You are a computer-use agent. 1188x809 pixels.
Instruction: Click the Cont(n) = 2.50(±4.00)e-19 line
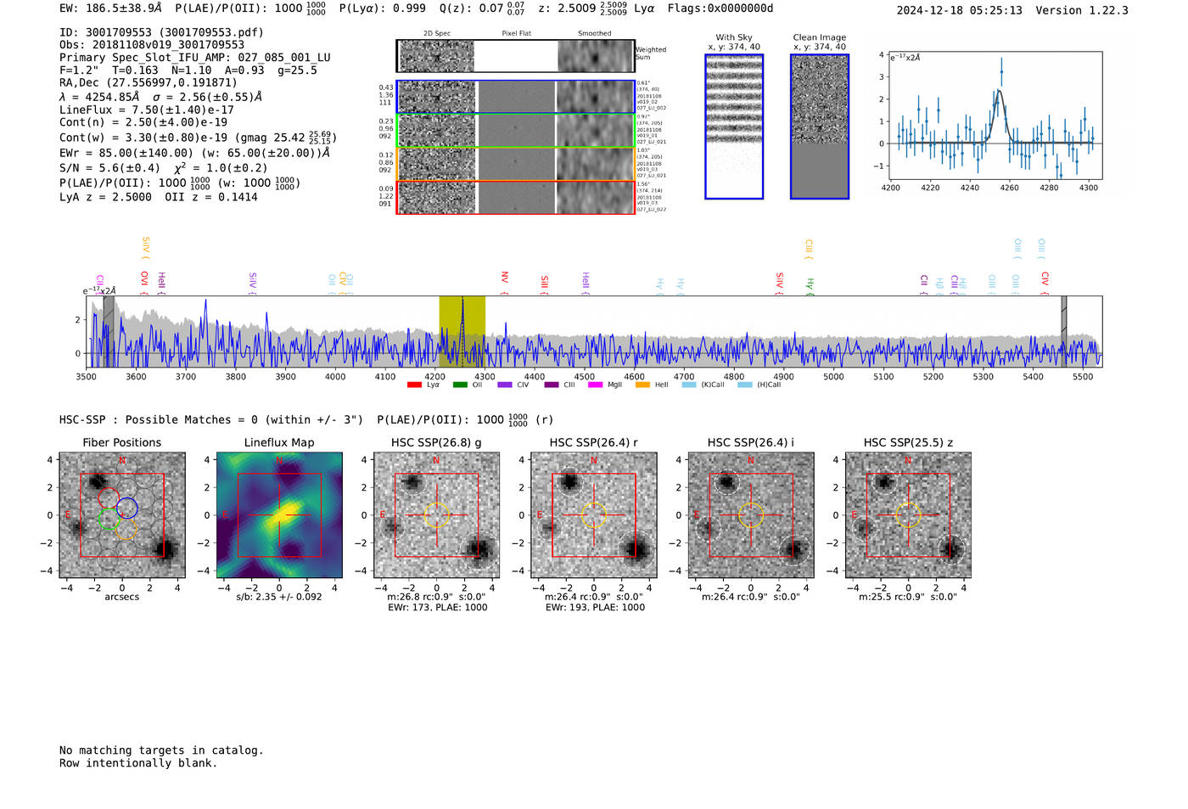(143, 122)
